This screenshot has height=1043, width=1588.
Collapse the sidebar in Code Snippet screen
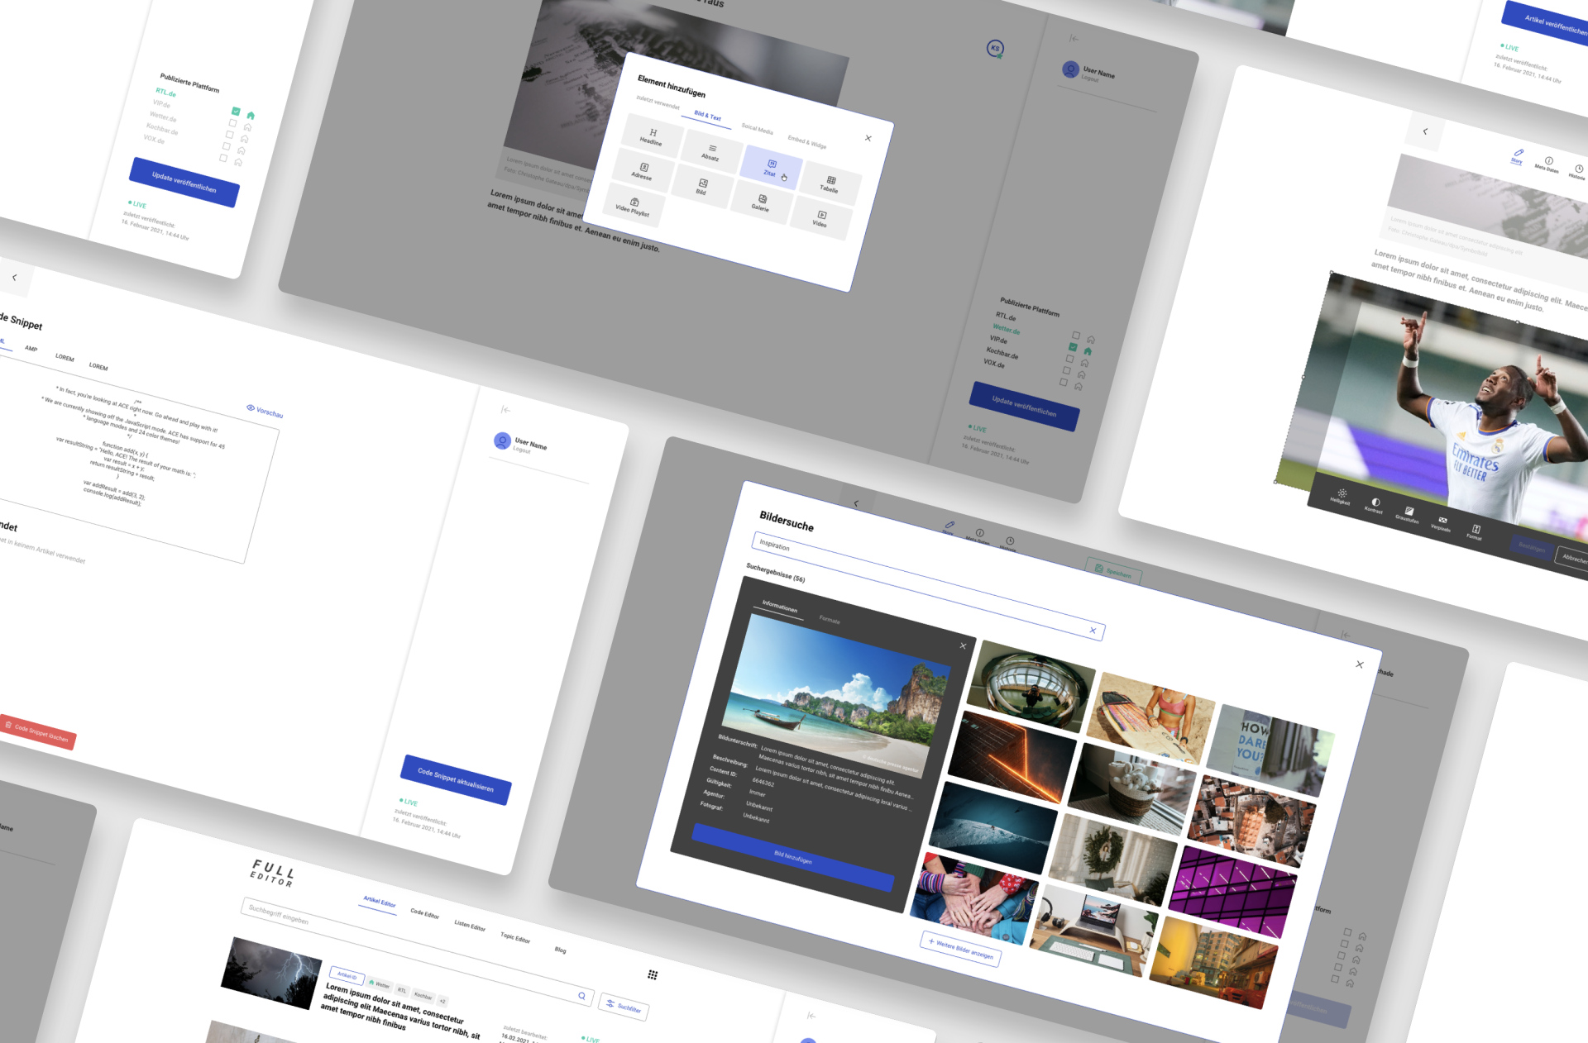(x=505, y=410)
